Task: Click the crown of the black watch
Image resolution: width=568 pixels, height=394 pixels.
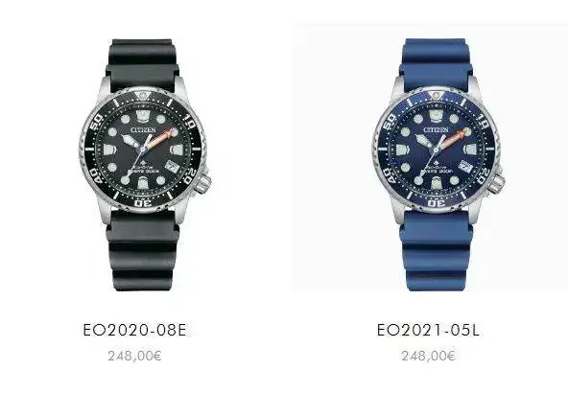Action: 202,184
